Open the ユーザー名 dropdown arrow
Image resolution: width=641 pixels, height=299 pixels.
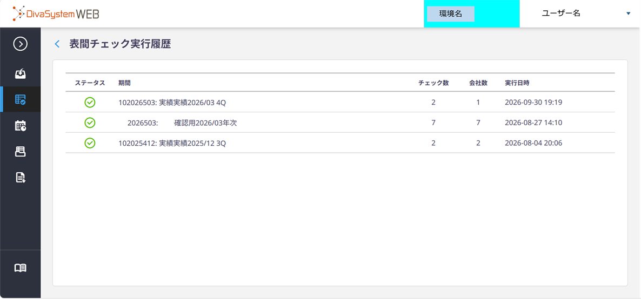point(629,13)
